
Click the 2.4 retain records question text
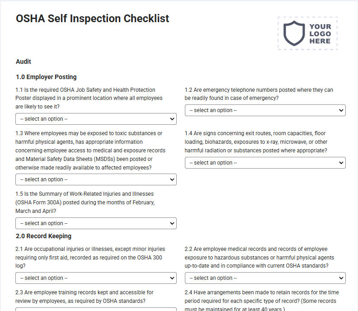click(x=262, y=301)
